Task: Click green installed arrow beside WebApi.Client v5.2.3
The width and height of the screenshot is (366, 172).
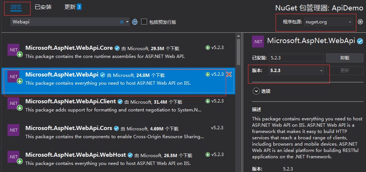Action: [208, 101]
